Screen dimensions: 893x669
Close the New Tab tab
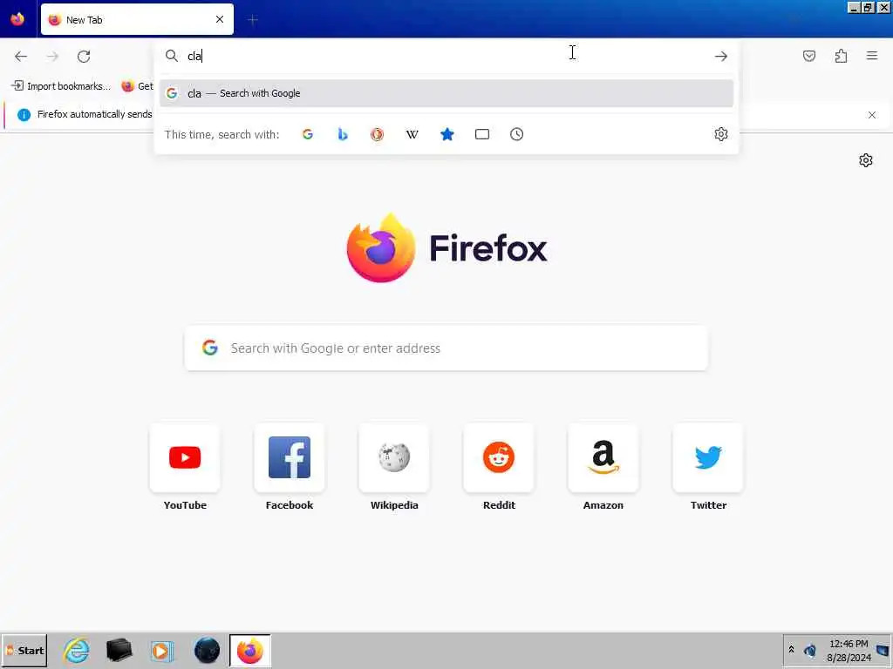click(x=220, y=19)
